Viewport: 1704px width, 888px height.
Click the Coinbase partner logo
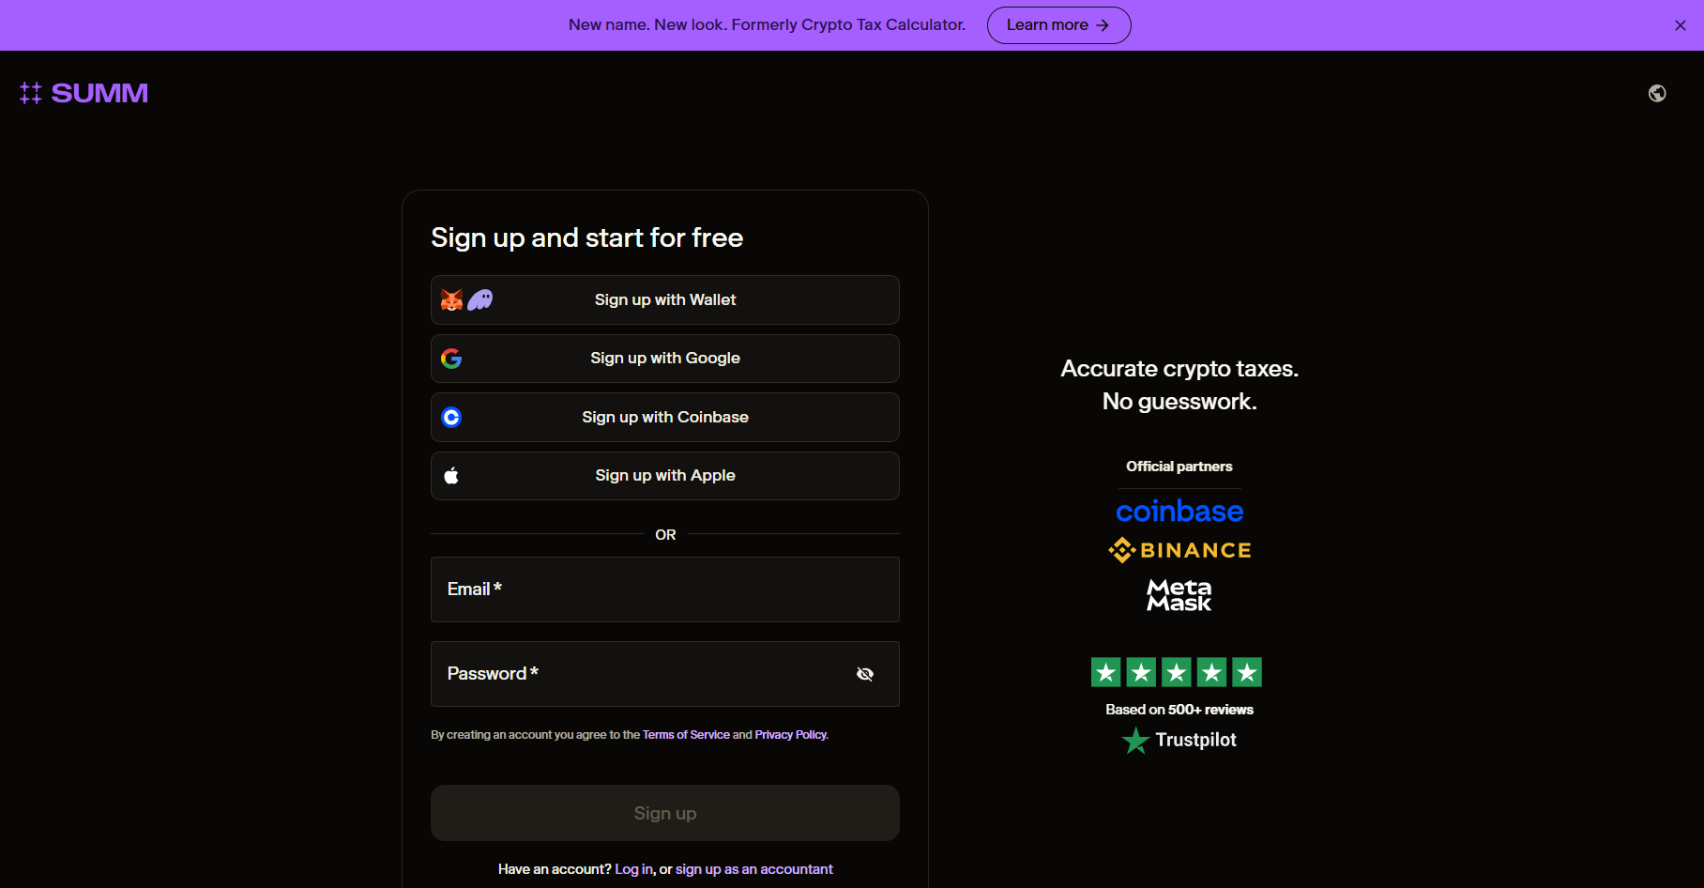click(1179, 511)
